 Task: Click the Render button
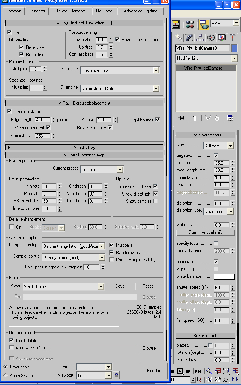154,371
